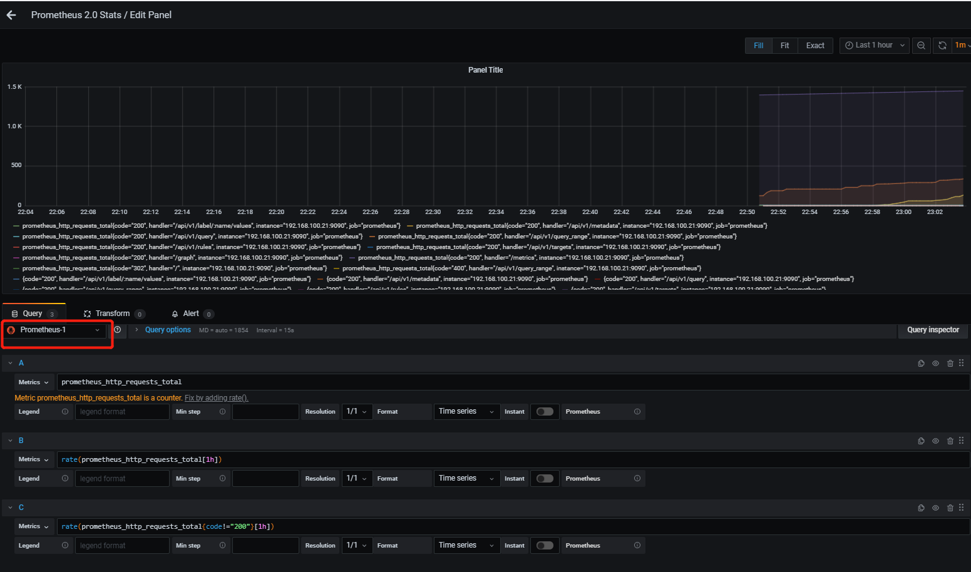Open the Query inspector
The width and height of the screenshot is (971, 572).
tap(933, 330)
